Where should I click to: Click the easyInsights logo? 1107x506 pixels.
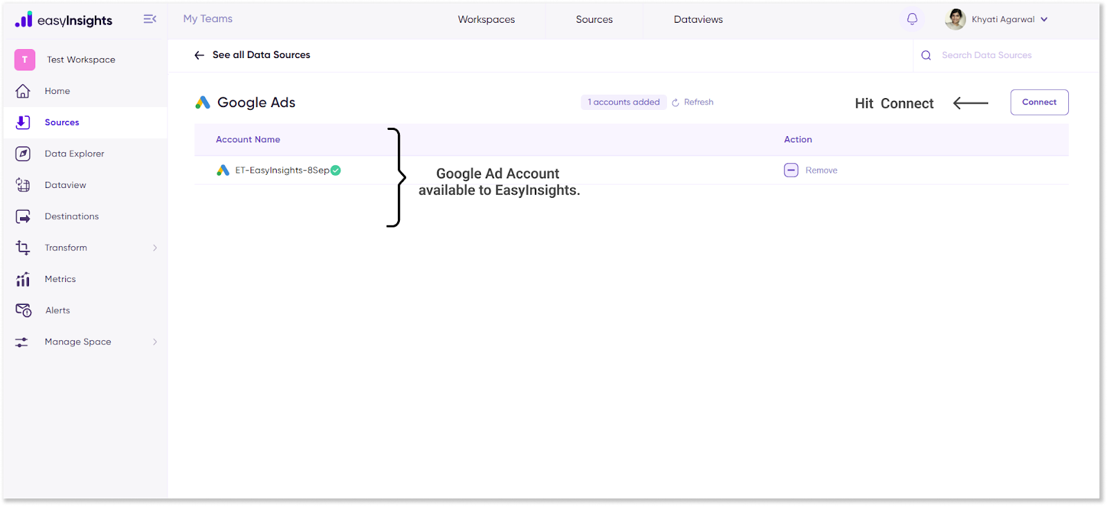(64, 20)
